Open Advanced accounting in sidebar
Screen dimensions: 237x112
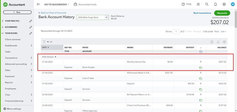(x=16, y=64)
